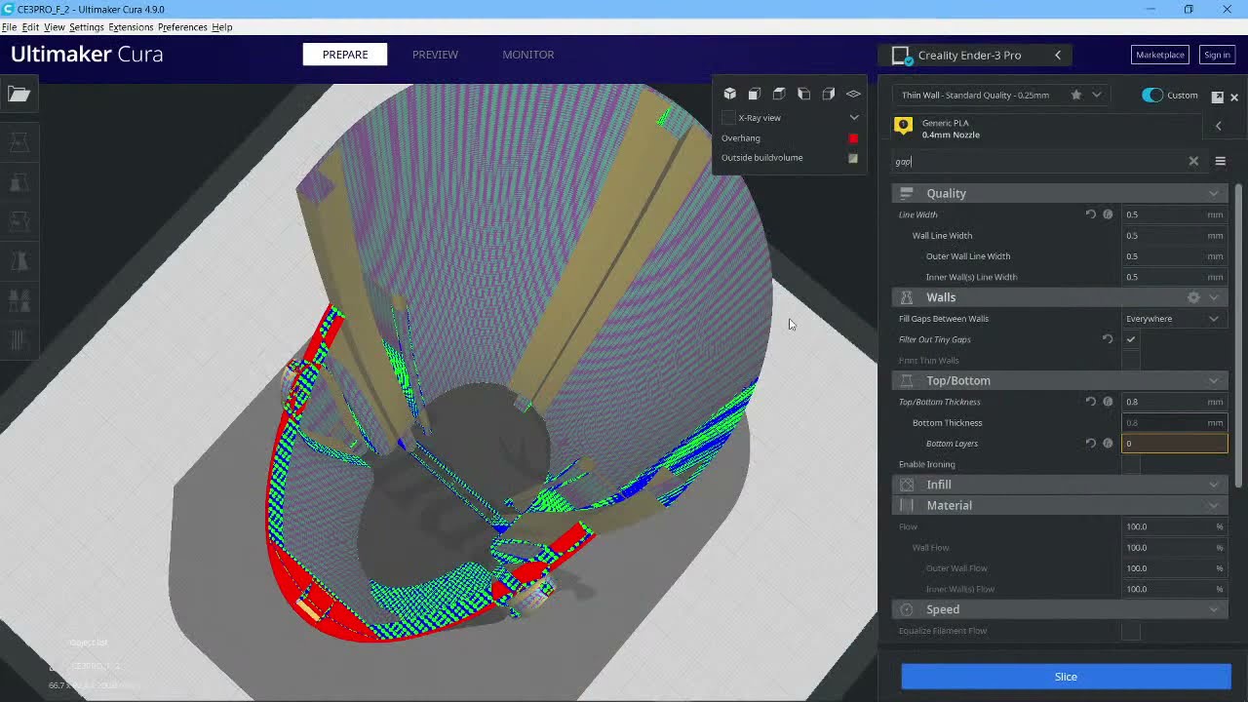Click the eye view-type icon
This screenshot has height=702, width=1248.
click(853, 94)
